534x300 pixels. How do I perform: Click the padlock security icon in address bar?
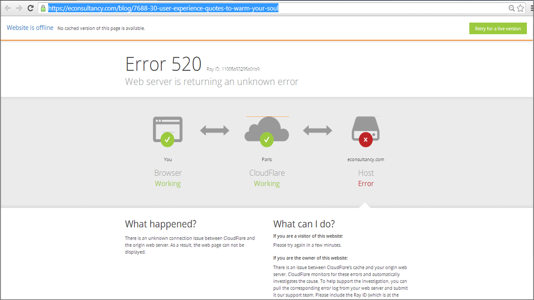click(x=43, y=8)
